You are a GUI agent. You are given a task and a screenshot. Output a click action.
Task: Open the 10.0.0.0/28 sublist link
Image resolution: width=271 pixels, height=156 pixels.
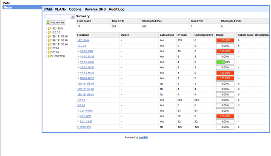86,51
